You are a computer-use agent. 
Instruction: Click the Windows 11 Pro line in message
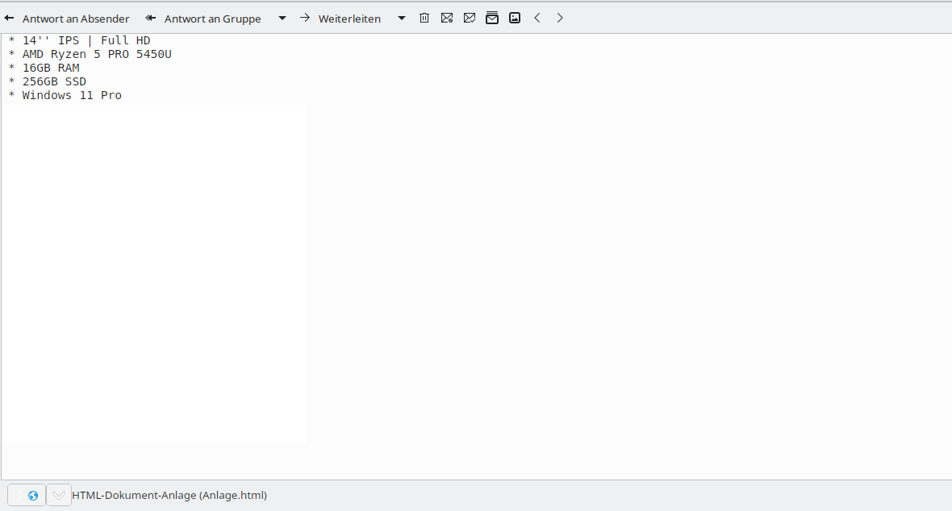72,95
